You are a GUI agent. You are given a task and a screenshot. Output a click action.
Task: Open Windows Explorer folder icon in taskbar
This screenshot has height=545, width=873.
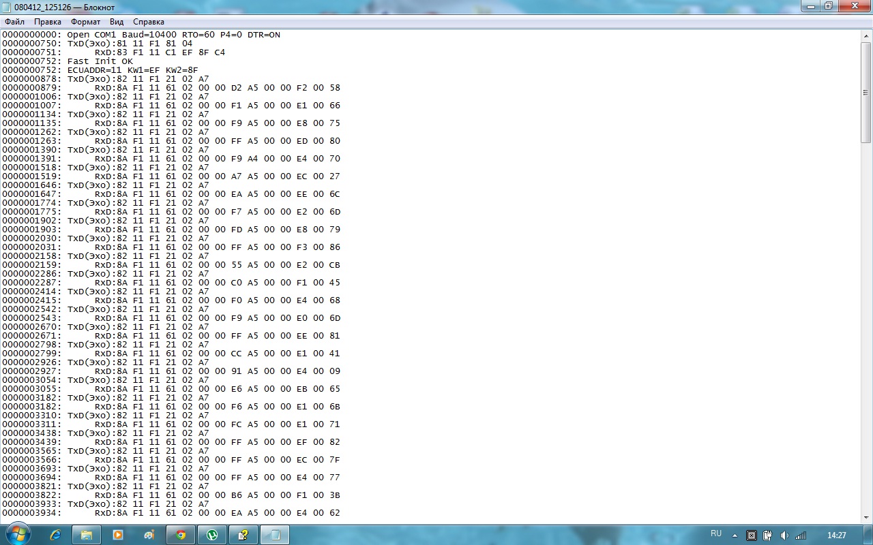point(87,535)
